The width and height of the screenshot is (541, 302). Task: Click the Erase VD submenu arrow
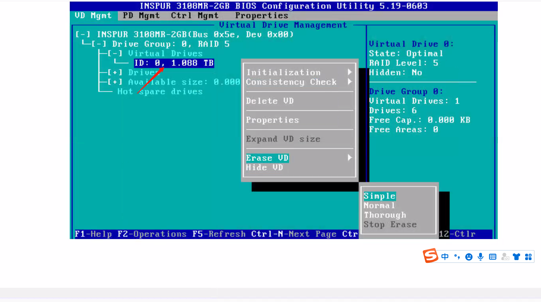click(x=350, y=158)
